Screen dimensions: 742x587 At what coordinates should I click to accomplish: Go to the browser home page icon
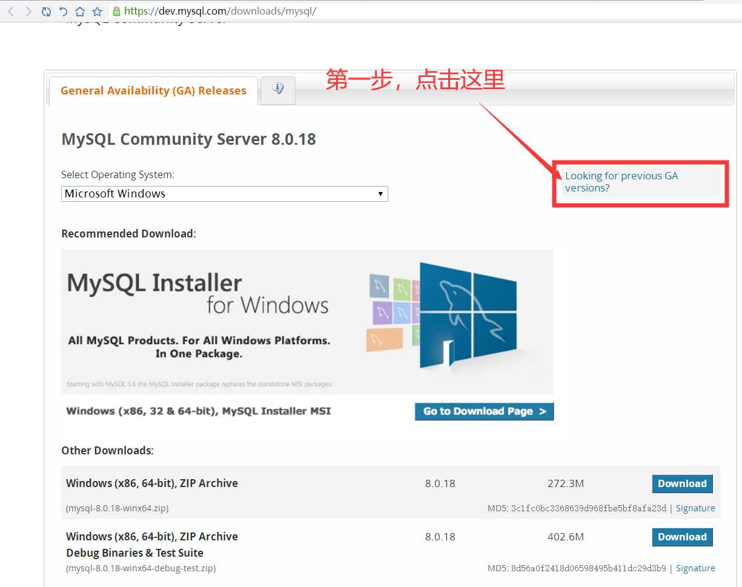(x=80, y=12)
